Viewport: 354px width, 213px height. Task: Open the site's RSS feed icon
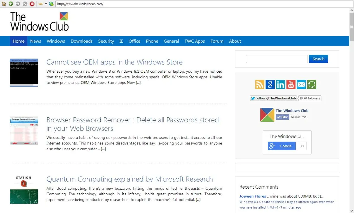pyautogui.click(x=260, y=84)
